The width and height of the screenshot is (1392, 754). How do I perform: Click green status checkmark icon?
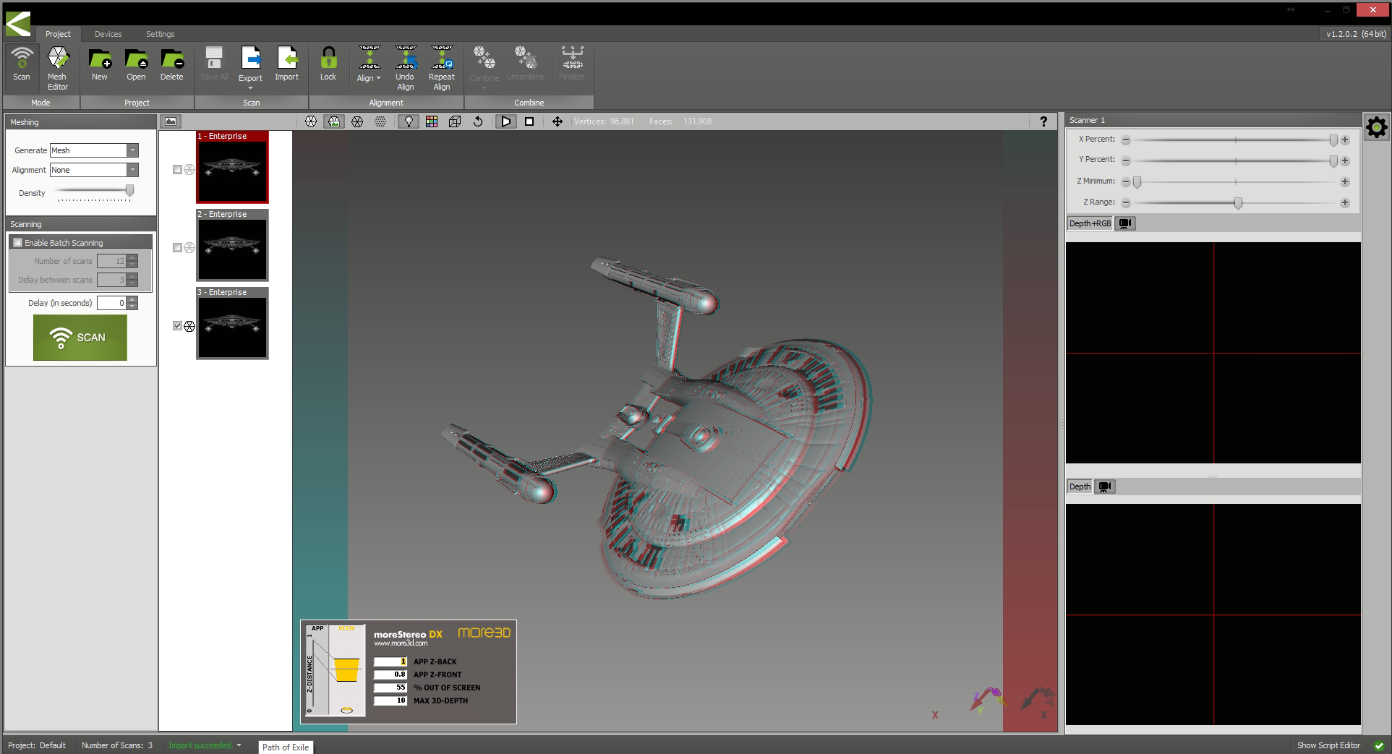[x=1380, y=745]
